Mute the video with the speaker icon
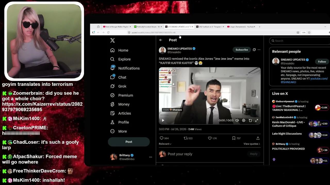Screen dimensions: 330x185 237,121
